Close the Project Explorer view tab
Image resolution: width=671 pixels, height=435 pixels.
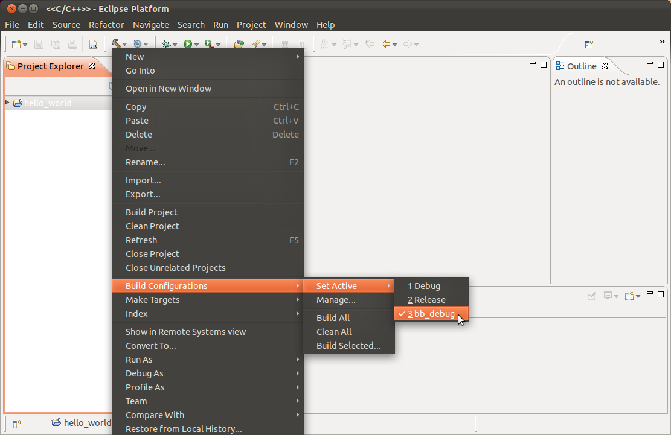tap(92, 66)
